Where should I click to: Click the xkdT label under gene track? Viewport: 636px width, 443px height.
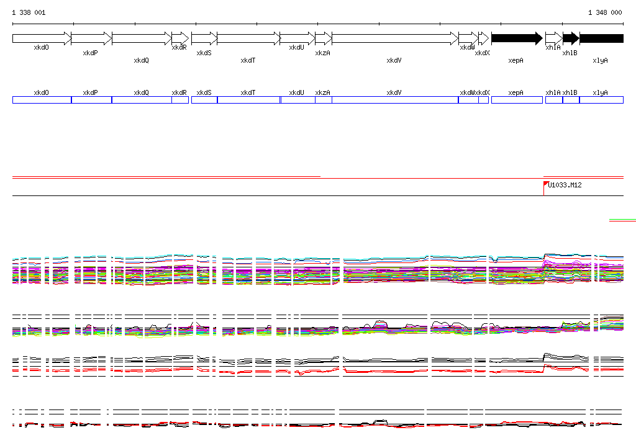pyautogui.click(x=248, y=60)
